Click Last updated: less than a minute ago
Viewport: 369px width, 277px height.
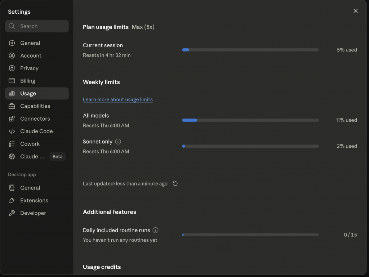125,184
